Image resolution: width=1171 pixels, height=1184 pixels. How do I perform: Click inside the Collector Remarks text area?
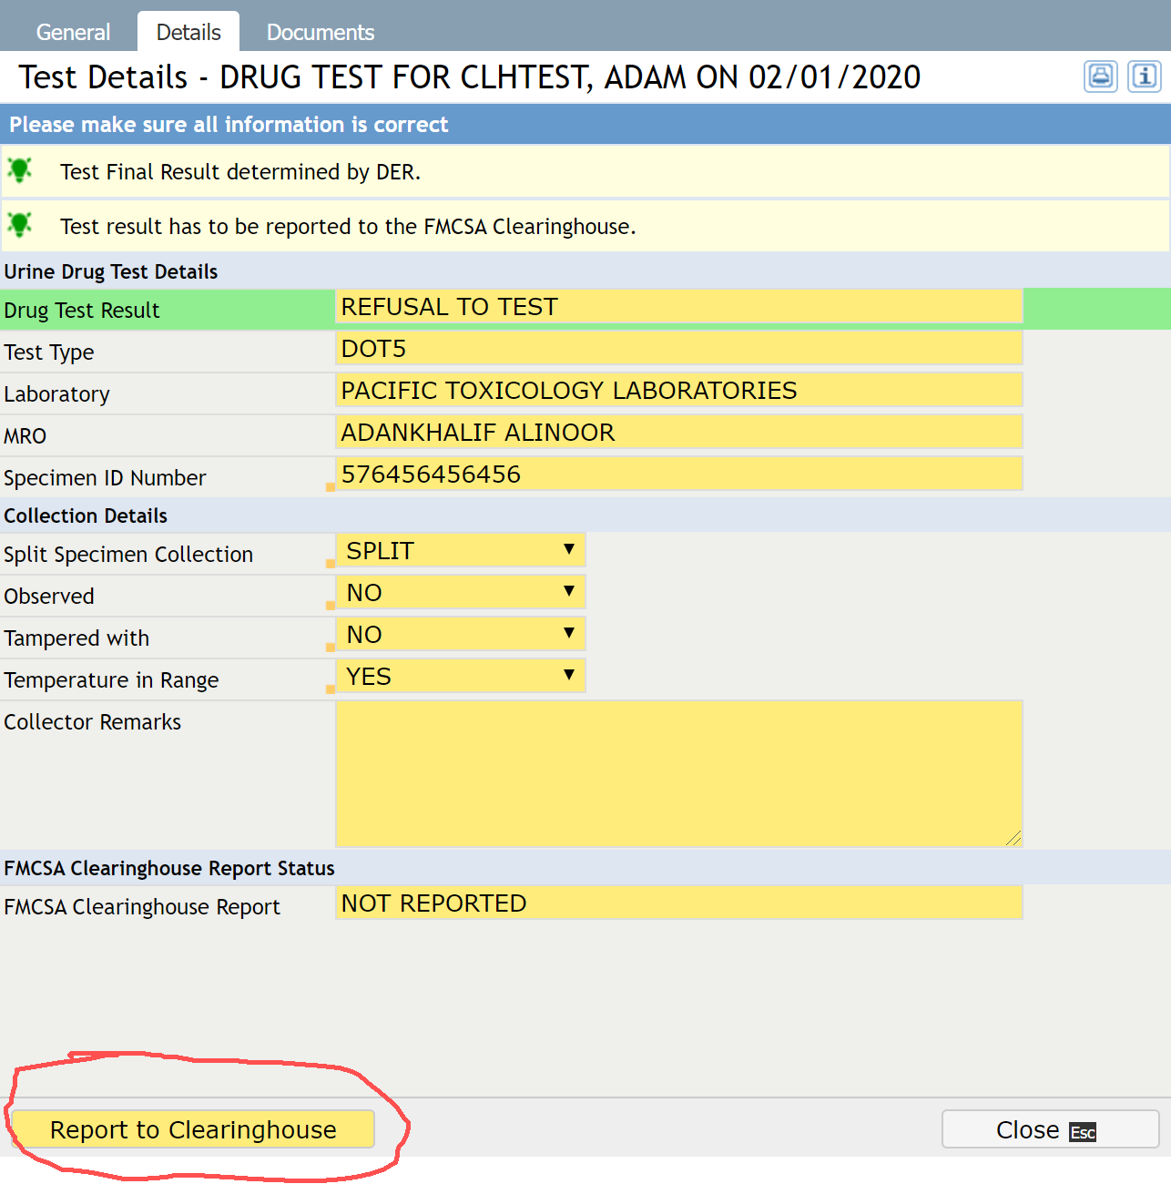tap(678, 773)
